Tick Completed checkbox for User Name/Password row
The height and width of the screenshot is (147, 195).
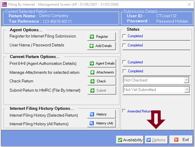click(124, 45)
